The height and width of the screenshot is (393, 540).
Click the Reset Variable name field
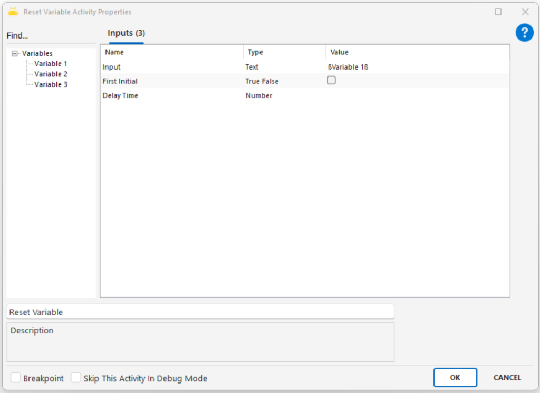click(x=200, y=312)
